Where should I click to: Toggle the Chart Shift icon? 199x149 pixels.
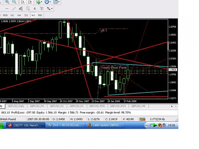(x=30, y=2)
